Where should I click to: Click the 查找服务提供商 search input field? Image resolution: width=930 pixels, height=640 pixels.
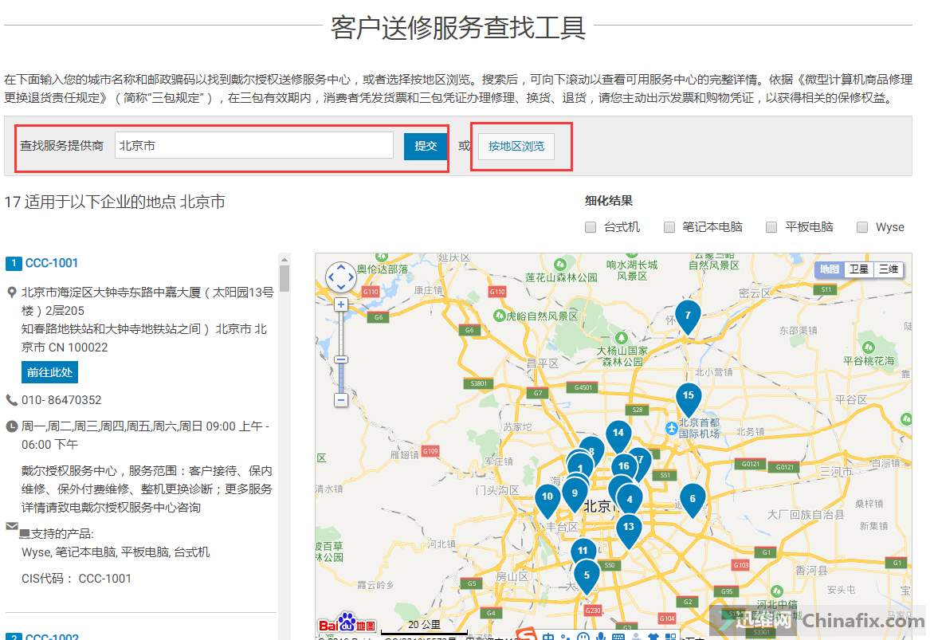[x=254, y=145]
